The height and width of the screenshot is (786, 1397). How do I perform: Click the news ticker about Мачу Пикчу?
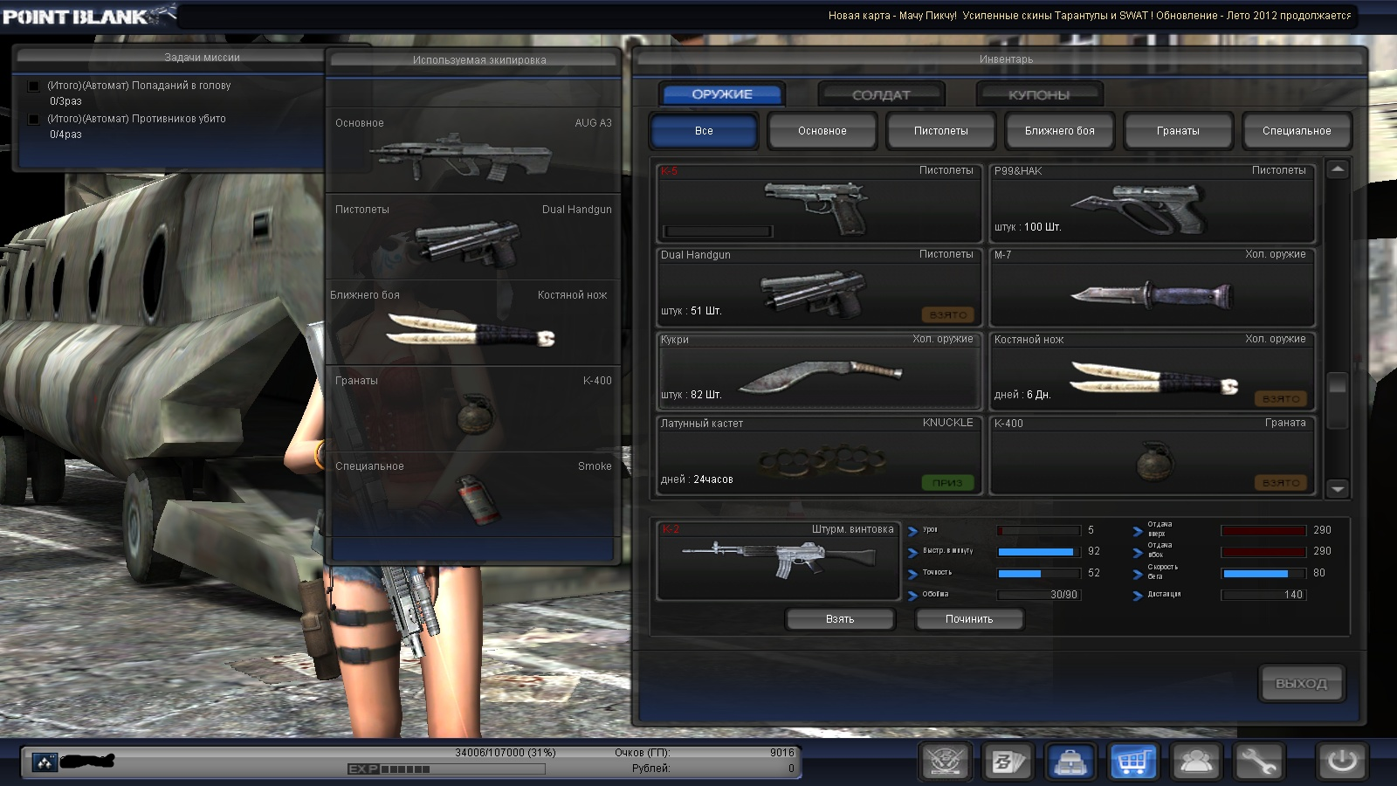pyautogui.click(x=1090, y=16)
